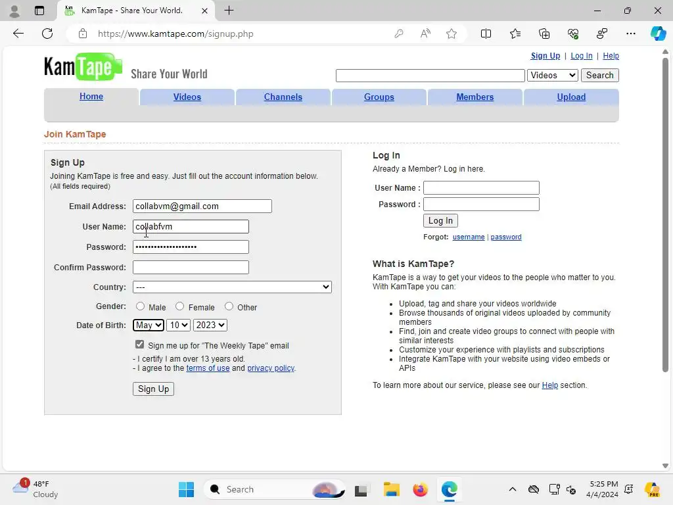Show hidden system tray icons

click(513, 489)
